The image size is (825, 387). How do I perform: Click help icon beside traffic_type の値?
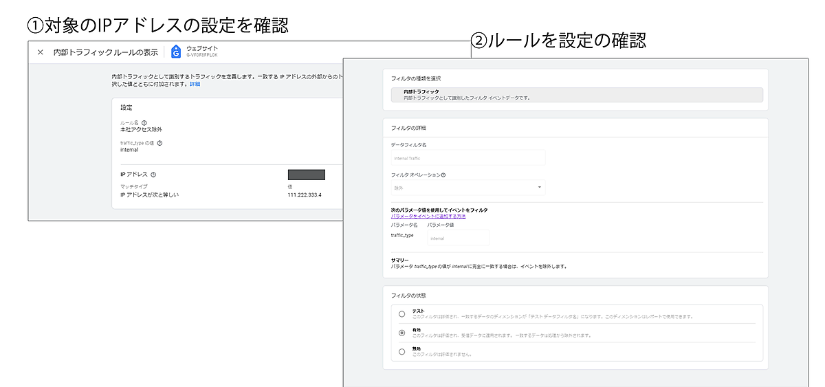[x=159, y=143]
